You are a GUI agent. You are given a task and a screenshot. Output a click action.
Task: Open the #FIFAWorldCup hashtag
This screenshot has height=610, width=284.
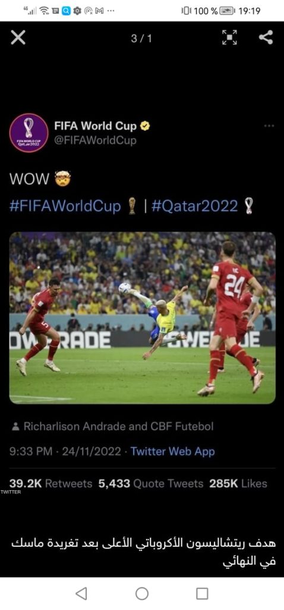65,206
